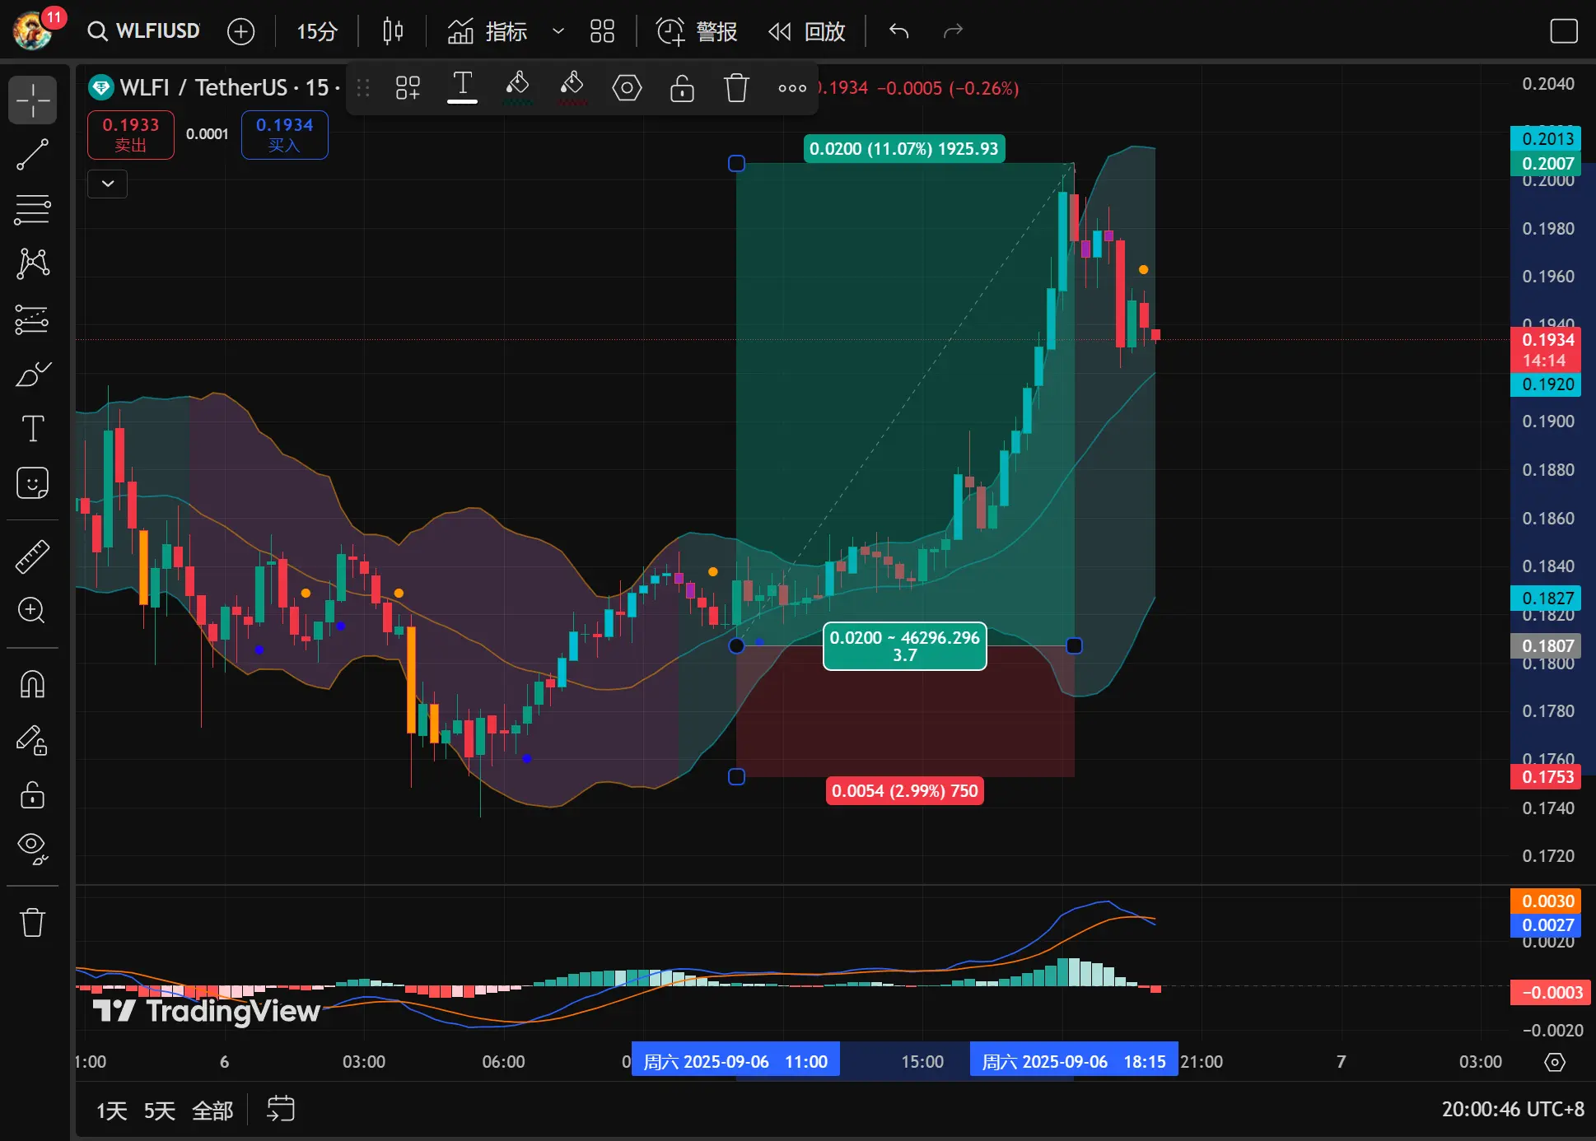The width and height of the screenshot is (1596, 1141).
Task: Redo the chart action
Action: coord(953,31)
